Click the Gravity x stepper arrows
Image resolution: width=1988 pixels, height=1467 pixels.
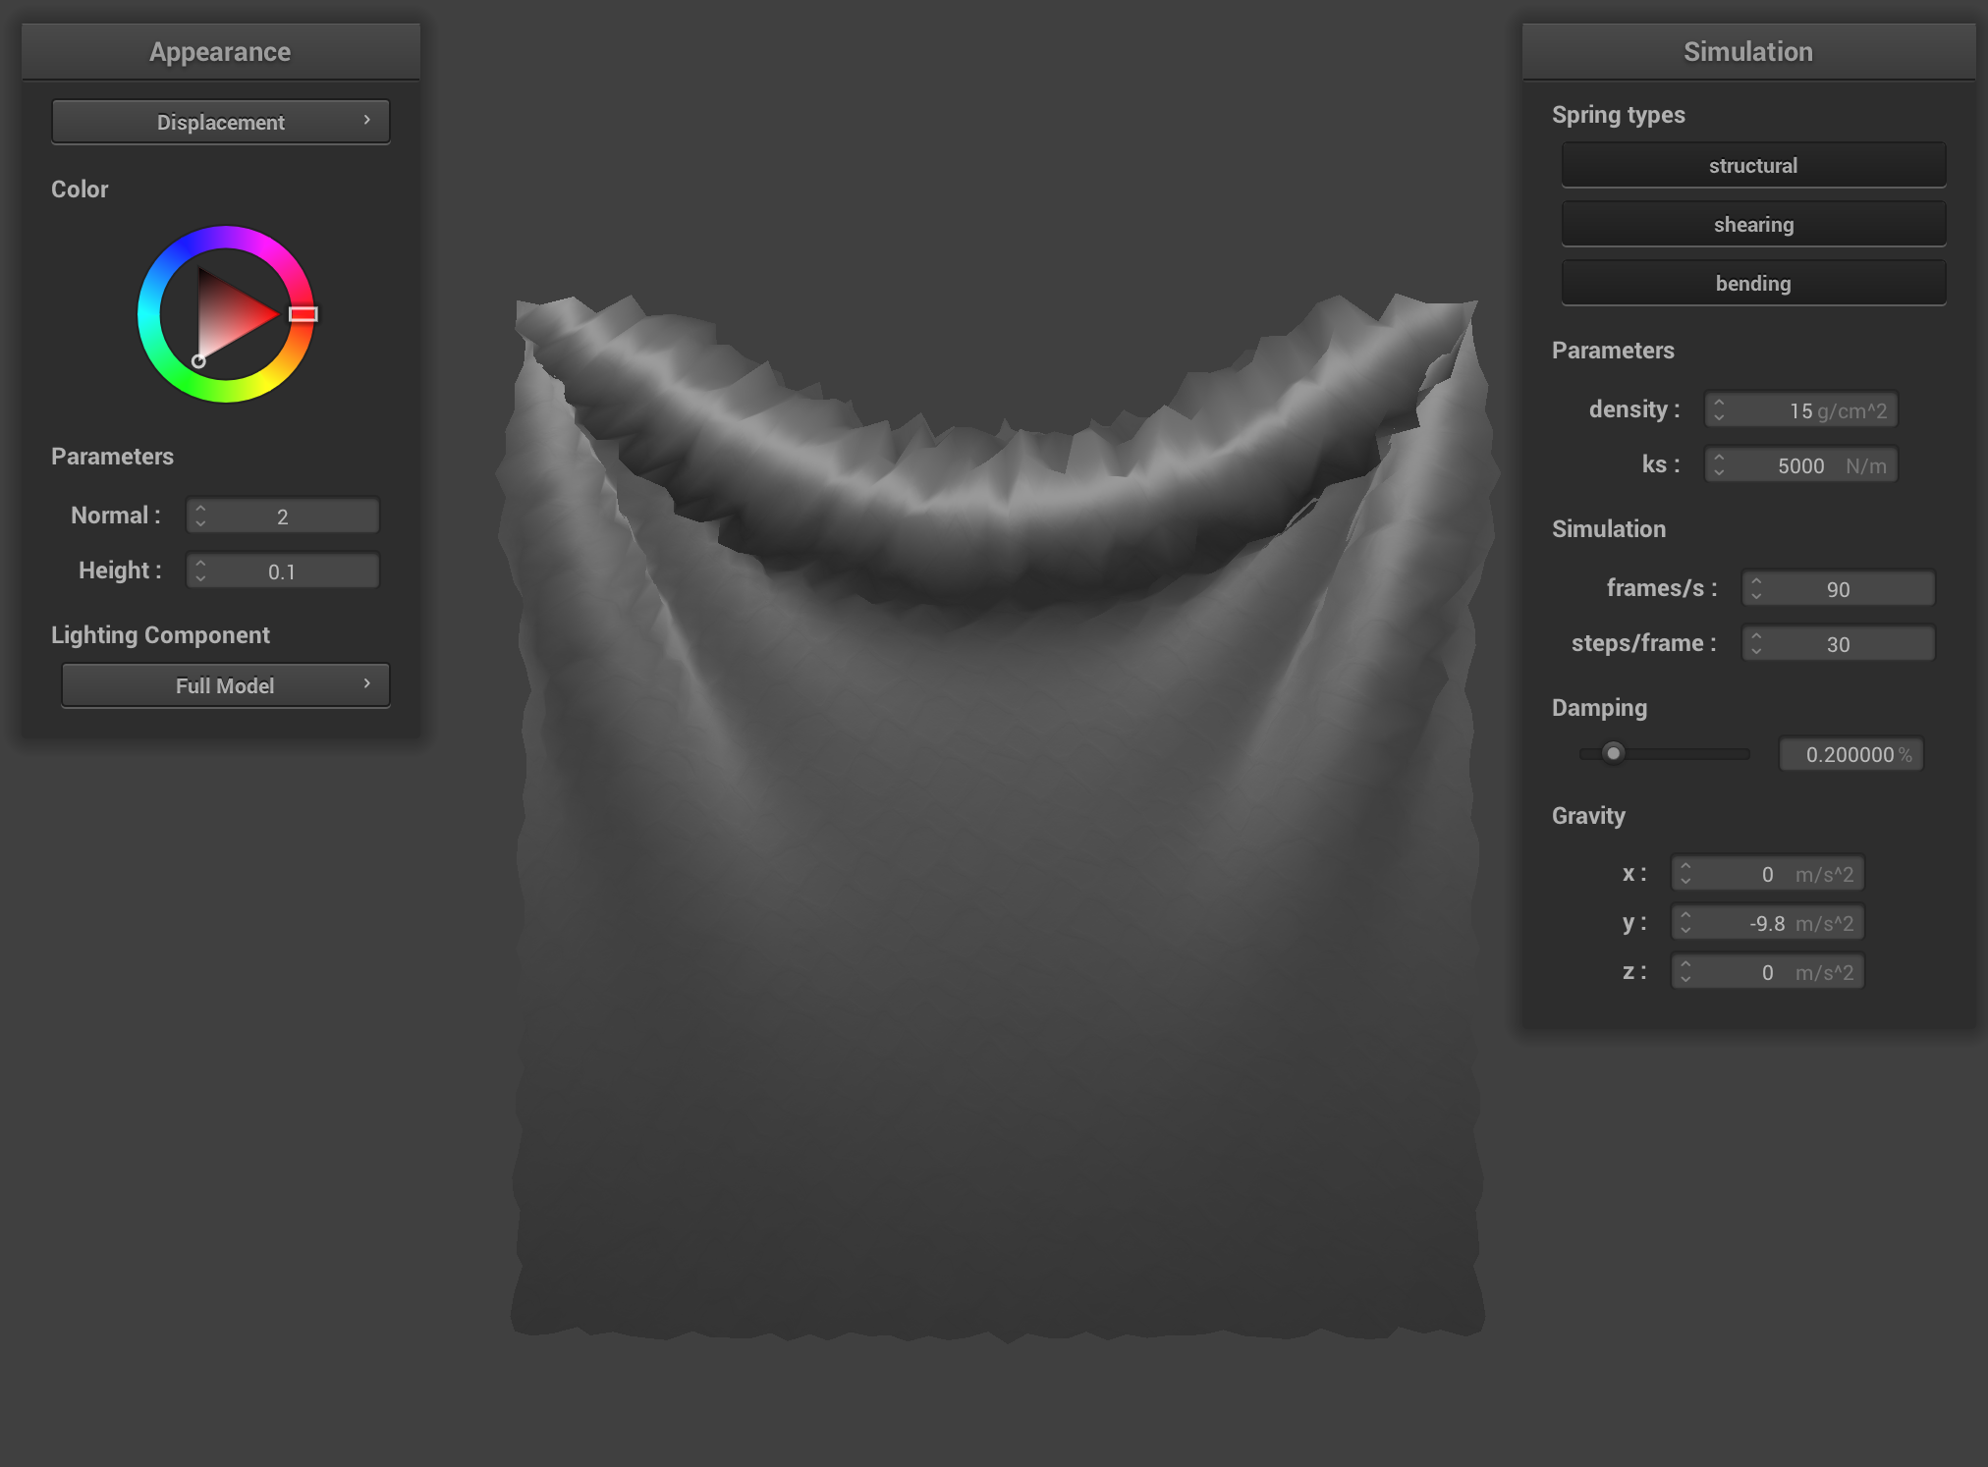pos(1685,874)
